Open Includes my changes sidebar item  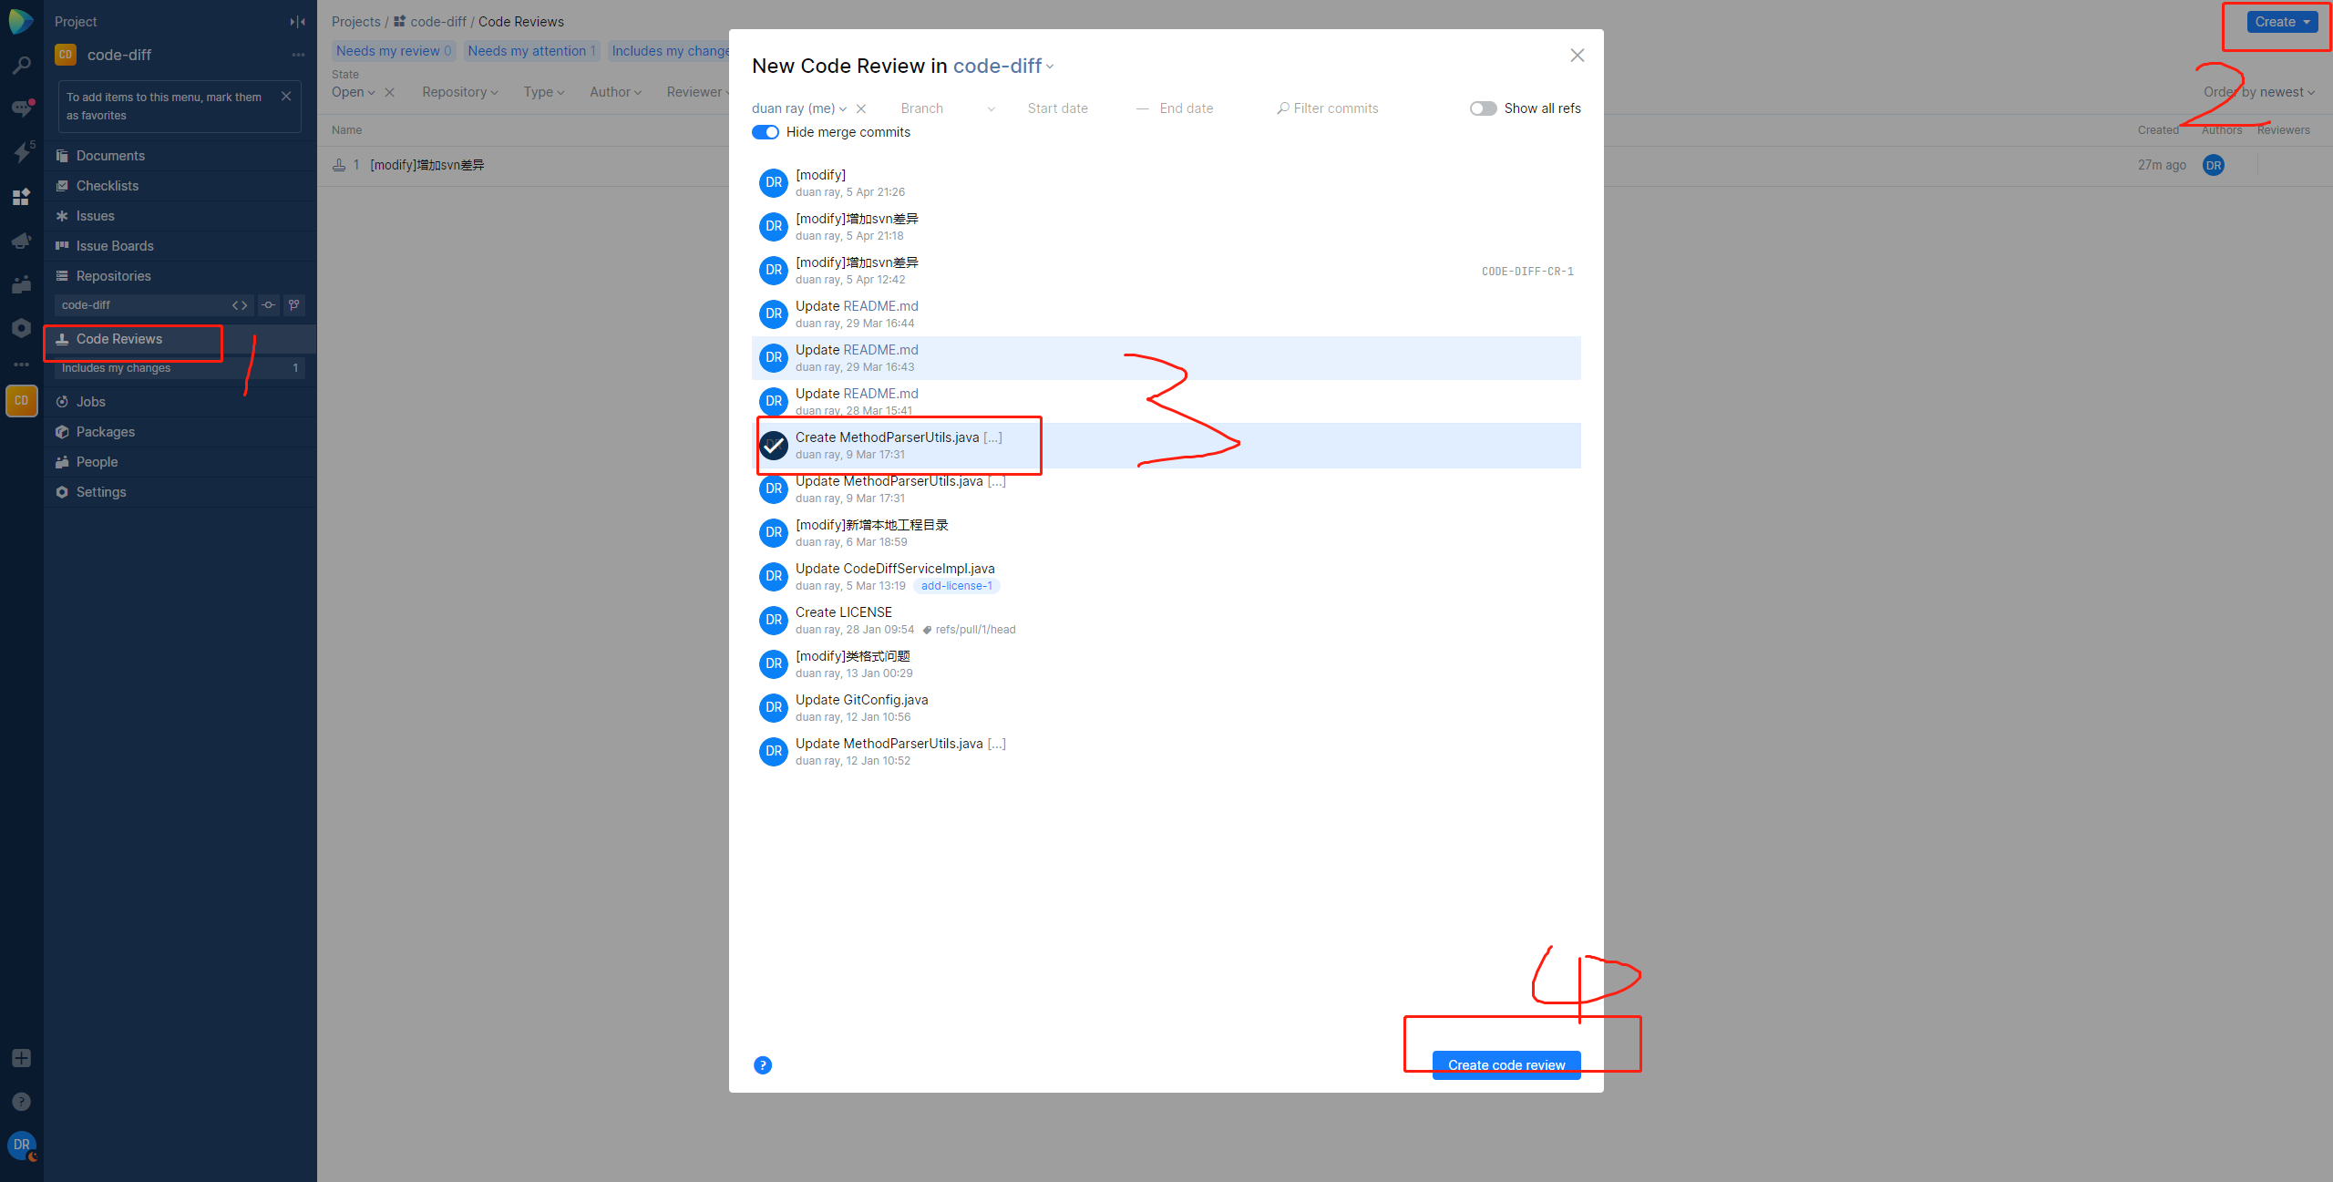click(180, 368)
